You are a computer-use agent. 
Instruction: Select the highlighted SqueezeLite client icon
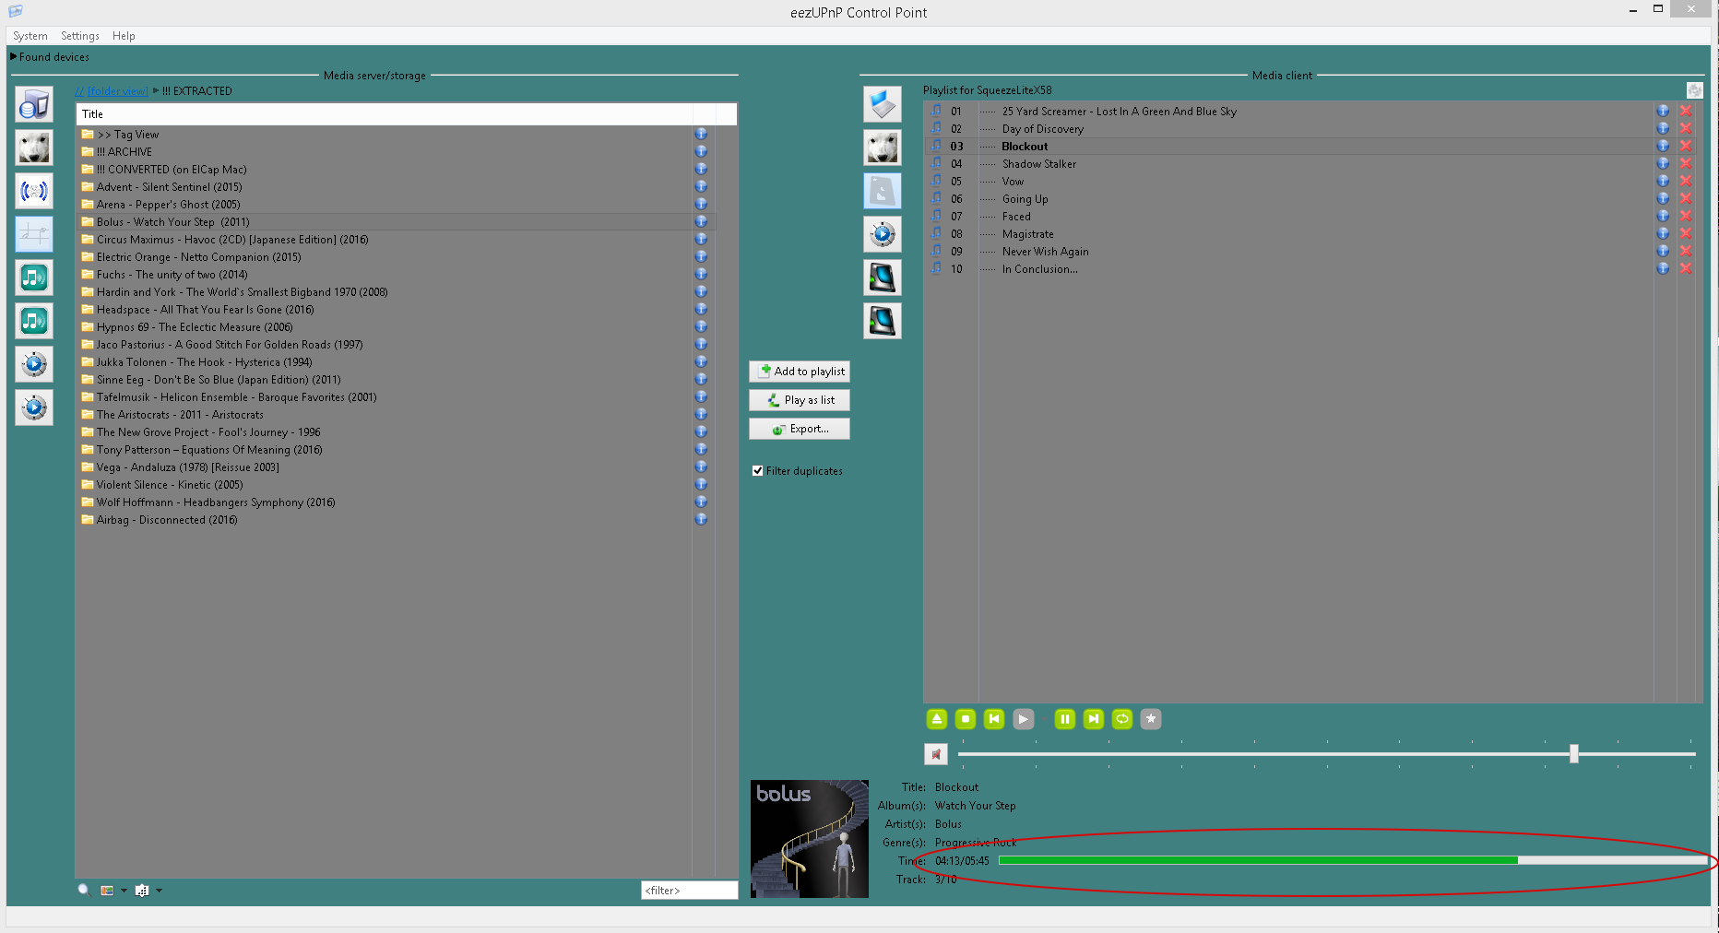(x=883, y=191)
